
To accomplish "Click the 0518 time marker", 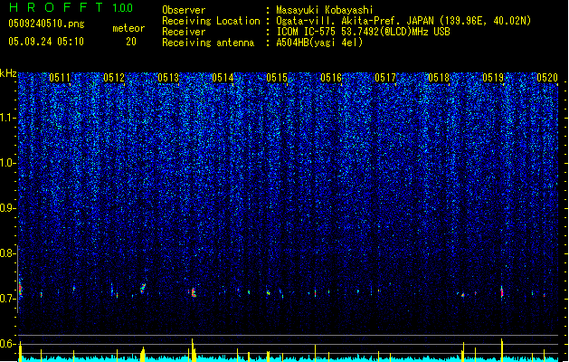I will tap(439, 78).
